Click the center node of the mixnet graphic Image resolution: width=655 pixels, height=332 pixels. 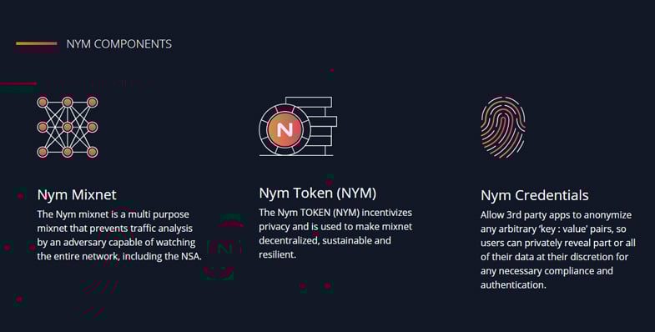click(68, 127)
